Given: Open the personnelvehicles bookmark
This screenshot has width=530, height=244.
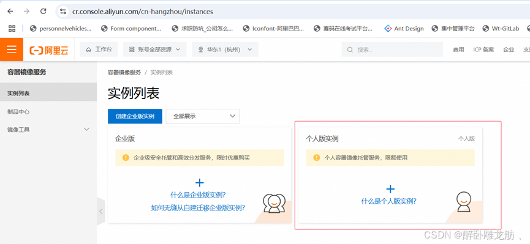Looking at the screenshot, I should coord(61,29).
